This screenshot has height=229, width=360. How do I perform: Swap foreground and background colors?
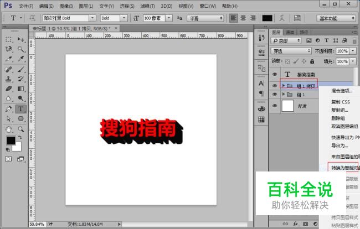(x=20, y=137)
